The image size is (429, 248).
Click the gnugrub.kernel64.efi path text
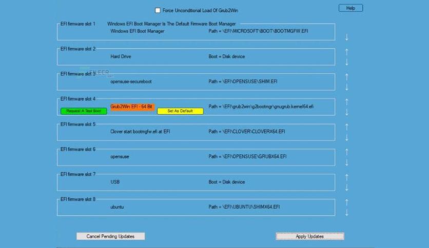(261, 107)
